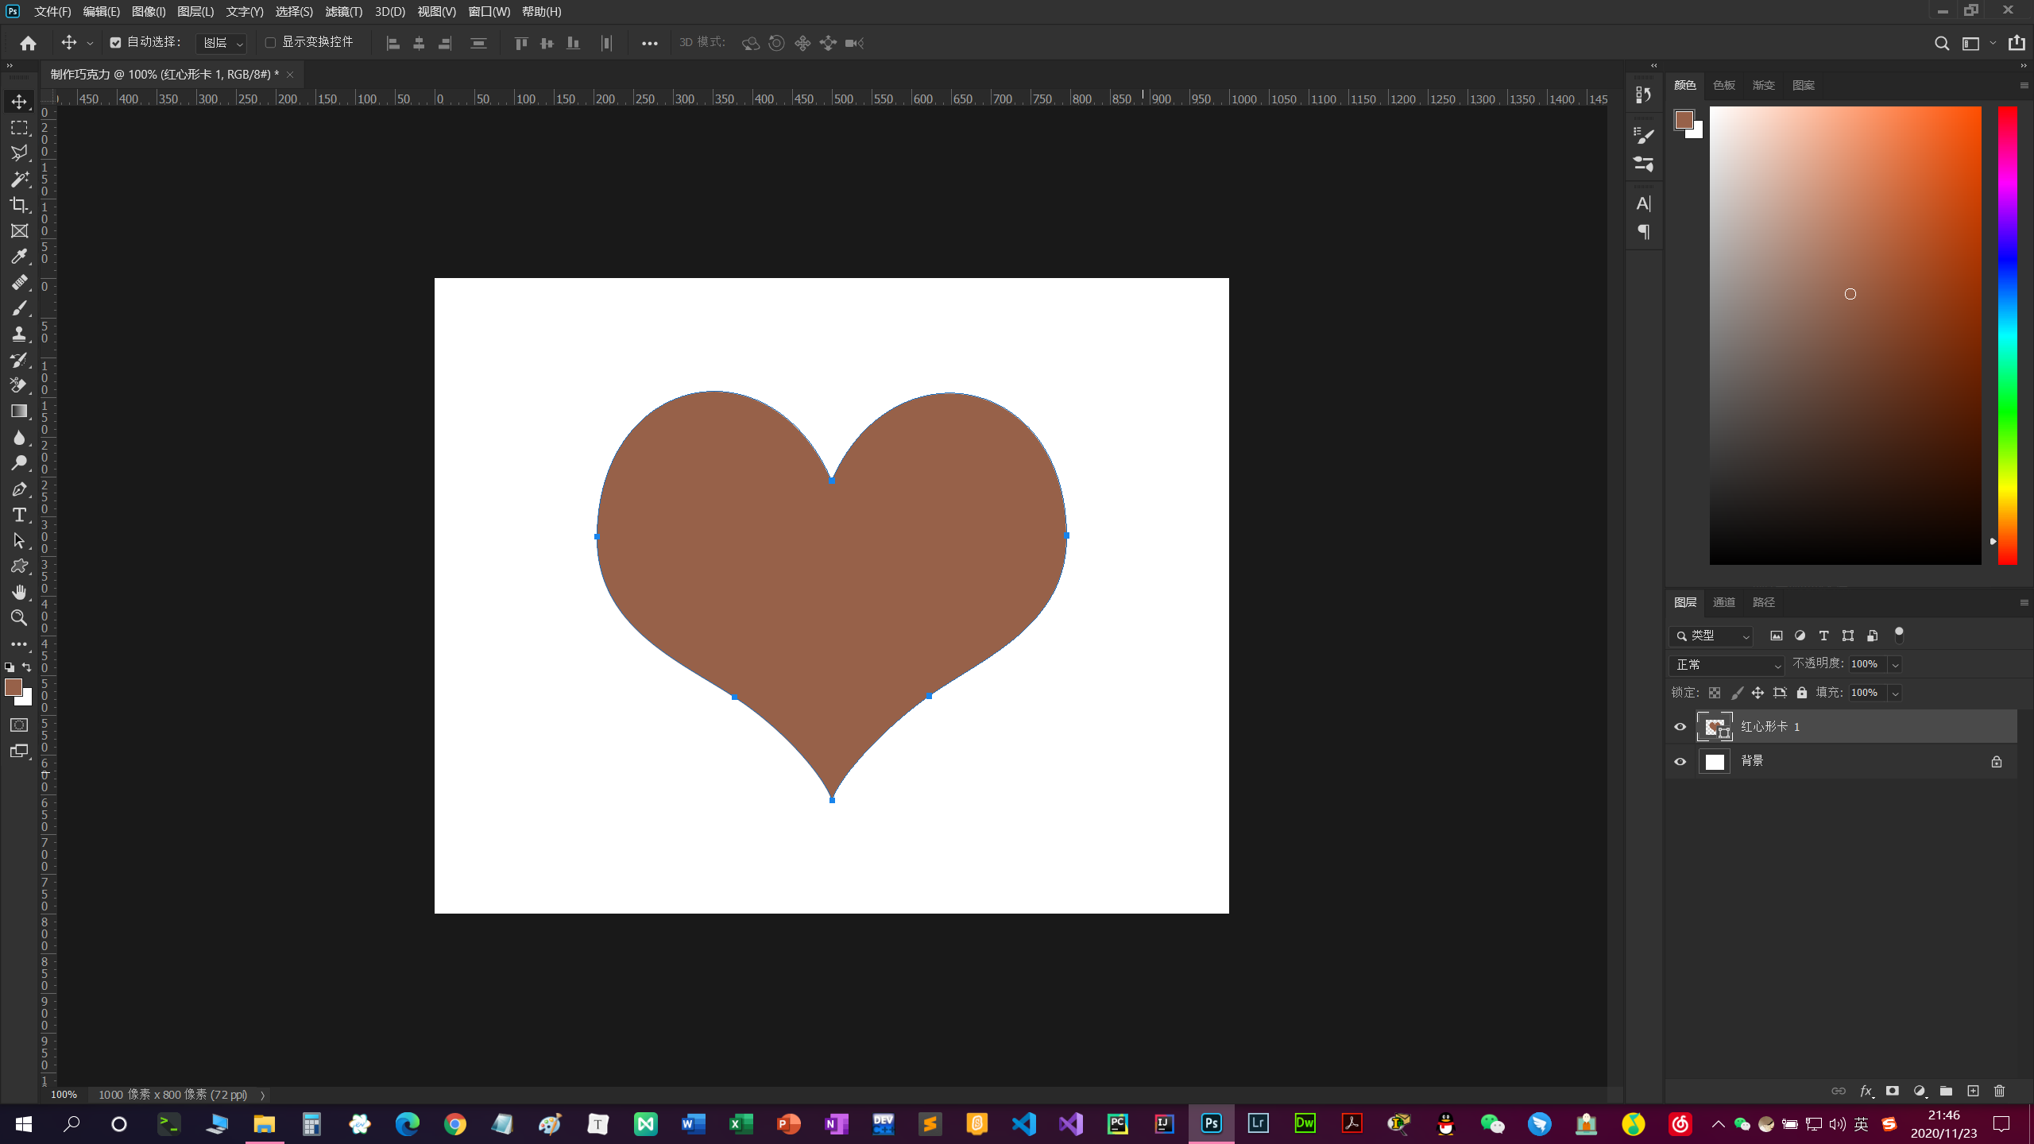
Task: Create a new layer with plus icon
Action: (x=1973, y=1092)
